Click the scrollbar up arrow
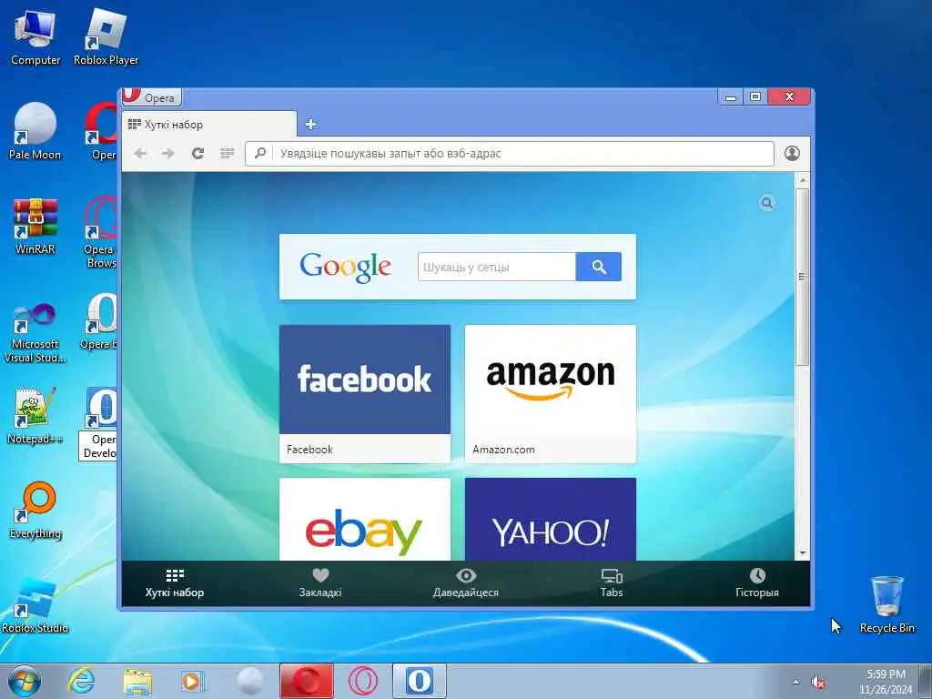 (803, 179)
